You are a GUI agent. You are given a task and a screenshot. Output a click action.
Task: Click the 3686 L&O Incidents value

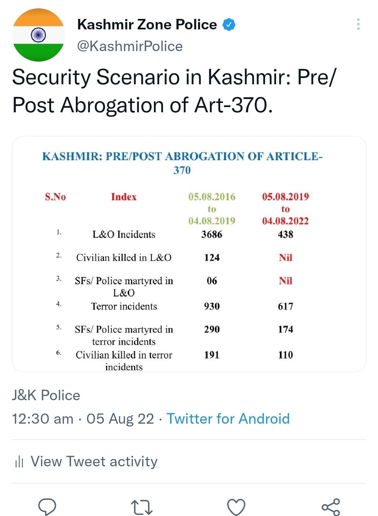(x=211, y=234)
